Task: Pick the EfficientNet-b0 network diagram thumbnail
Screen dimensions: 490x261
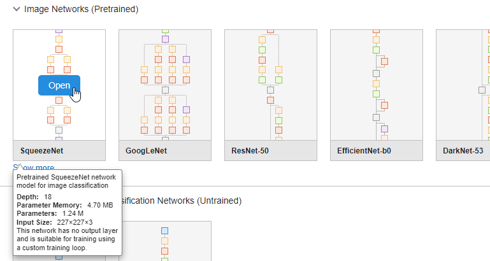Action: coord(376,84)
